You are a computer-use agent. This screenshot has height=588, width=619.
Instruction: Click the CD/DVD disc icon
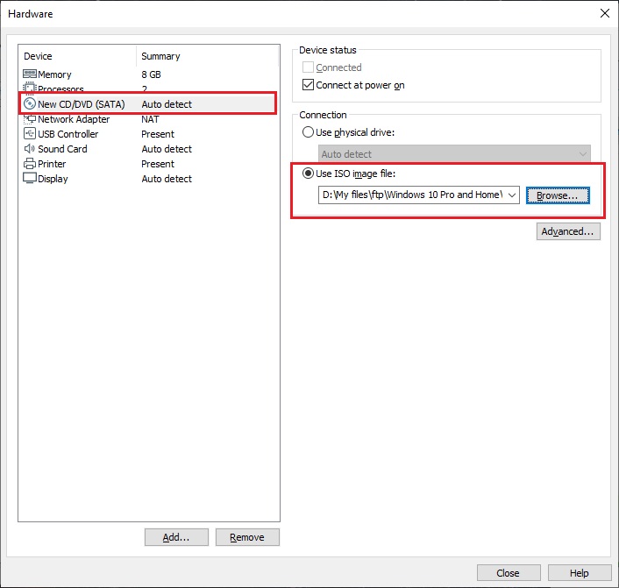tap(30, 103)
